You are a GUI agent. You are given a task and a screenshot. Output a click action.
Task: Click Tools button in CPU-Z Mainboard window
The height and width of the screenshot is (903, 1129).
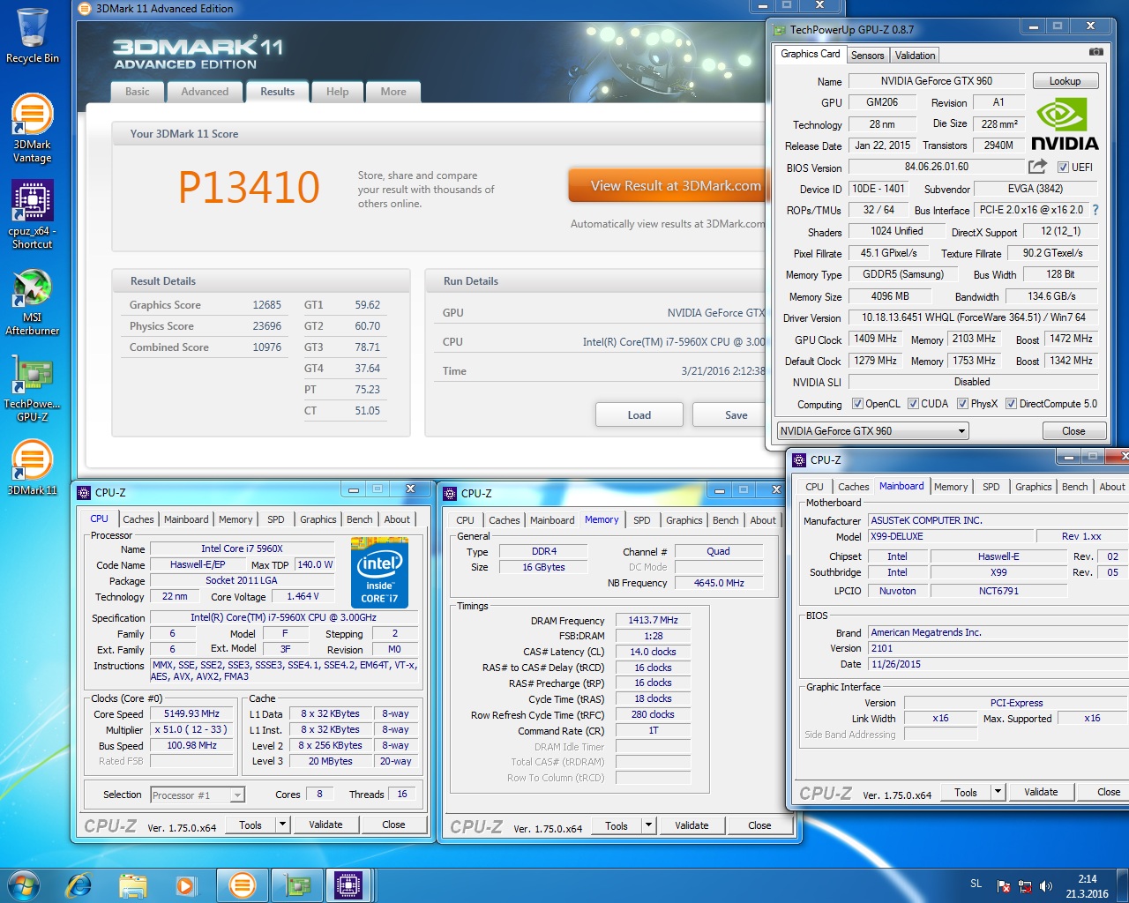(x=966, y=792)
